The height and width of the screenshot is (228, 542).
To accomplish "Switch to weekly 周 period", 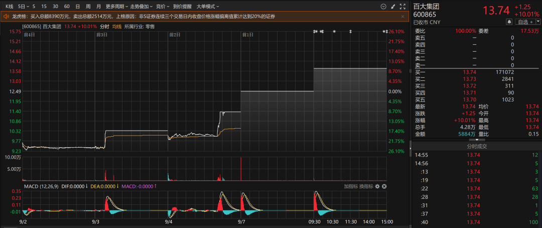I will point(88,6).
